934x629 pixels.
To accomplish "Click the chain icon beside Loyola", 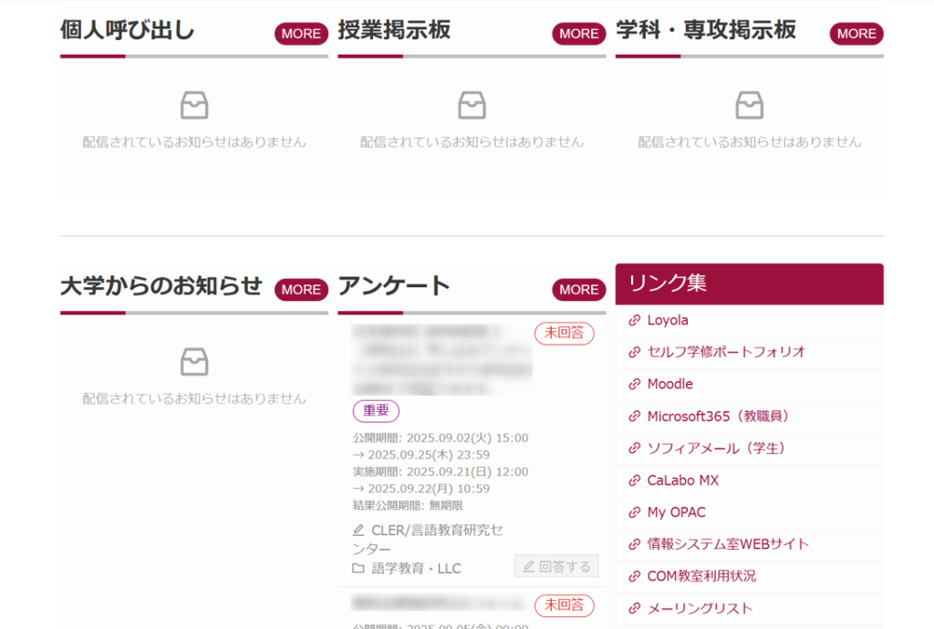I will click(x=635, y=320).
